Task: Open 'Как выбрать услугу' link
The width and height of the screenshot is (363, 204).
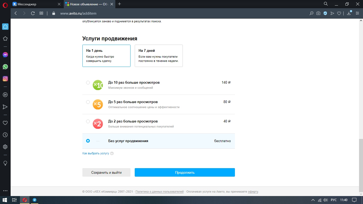Action: point(96,154)
